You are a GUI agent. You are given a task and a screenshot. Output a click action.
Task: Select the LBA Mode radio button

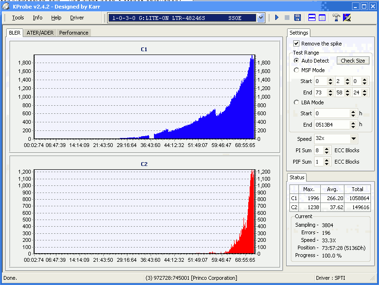(296, 102)
